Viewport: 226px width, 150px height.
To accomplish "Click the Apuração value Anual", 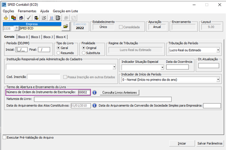I will 157,27.
